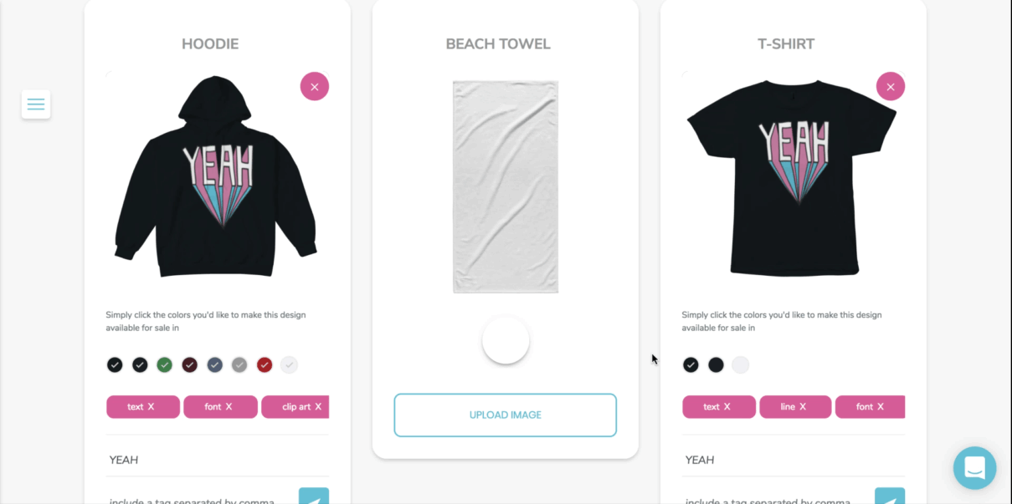
Task: Click the UPLOAD IMAGE button
Action: (x=506, y=415)
